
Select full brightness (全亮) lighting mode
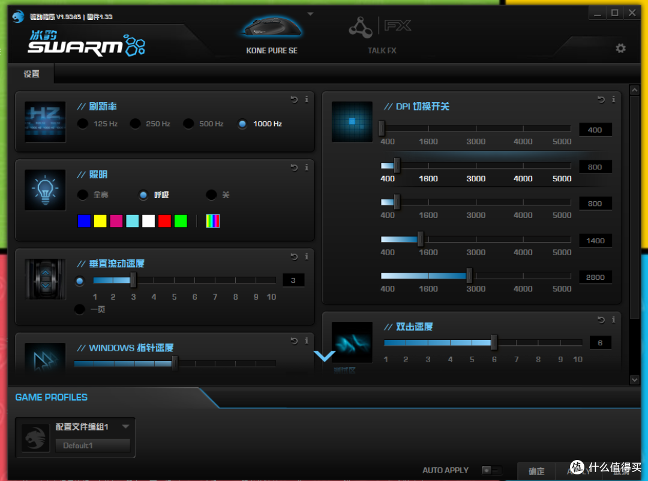83,195
